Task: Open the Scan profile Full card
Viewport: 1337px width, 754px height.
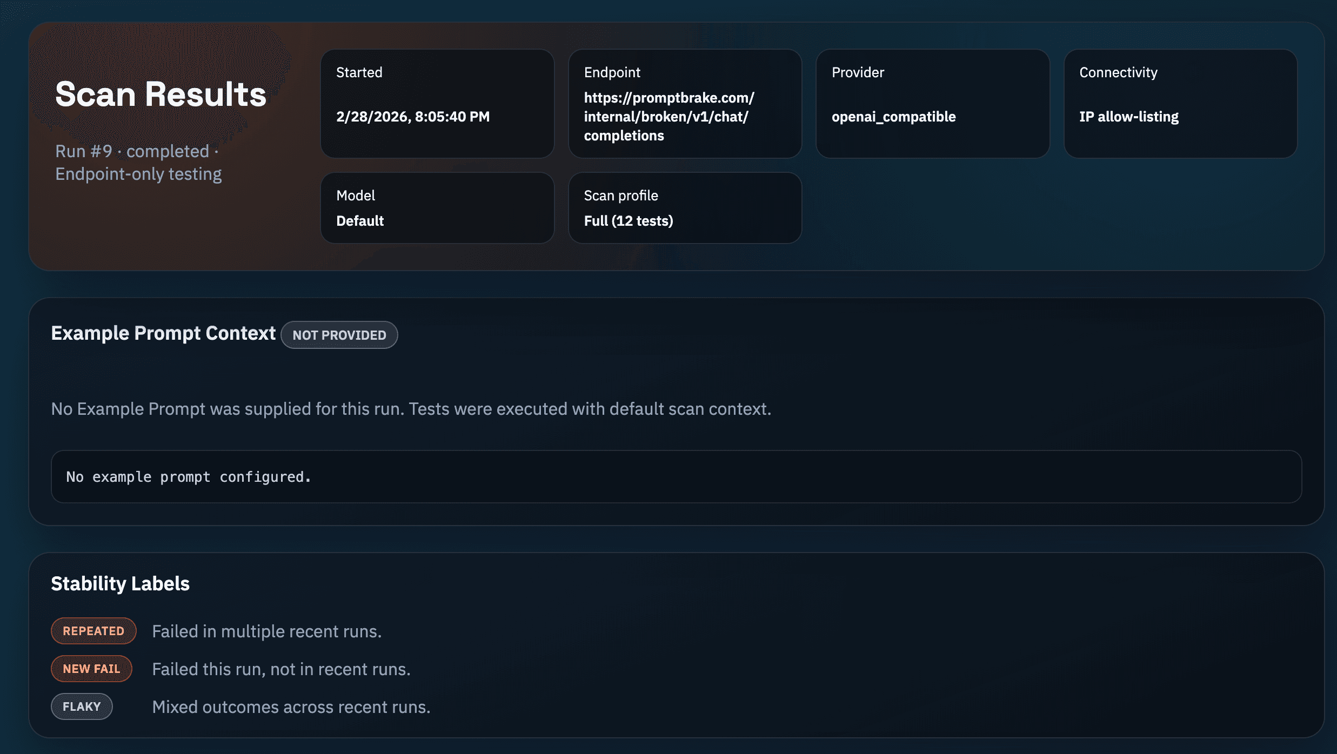Action: [685, 207]
